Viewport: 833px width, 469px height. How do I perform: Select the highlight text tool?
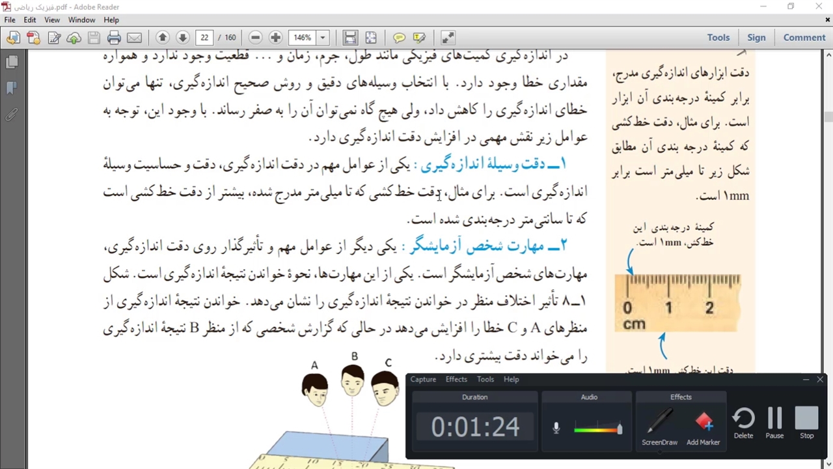pyautogui.click(x=419, y=38)
